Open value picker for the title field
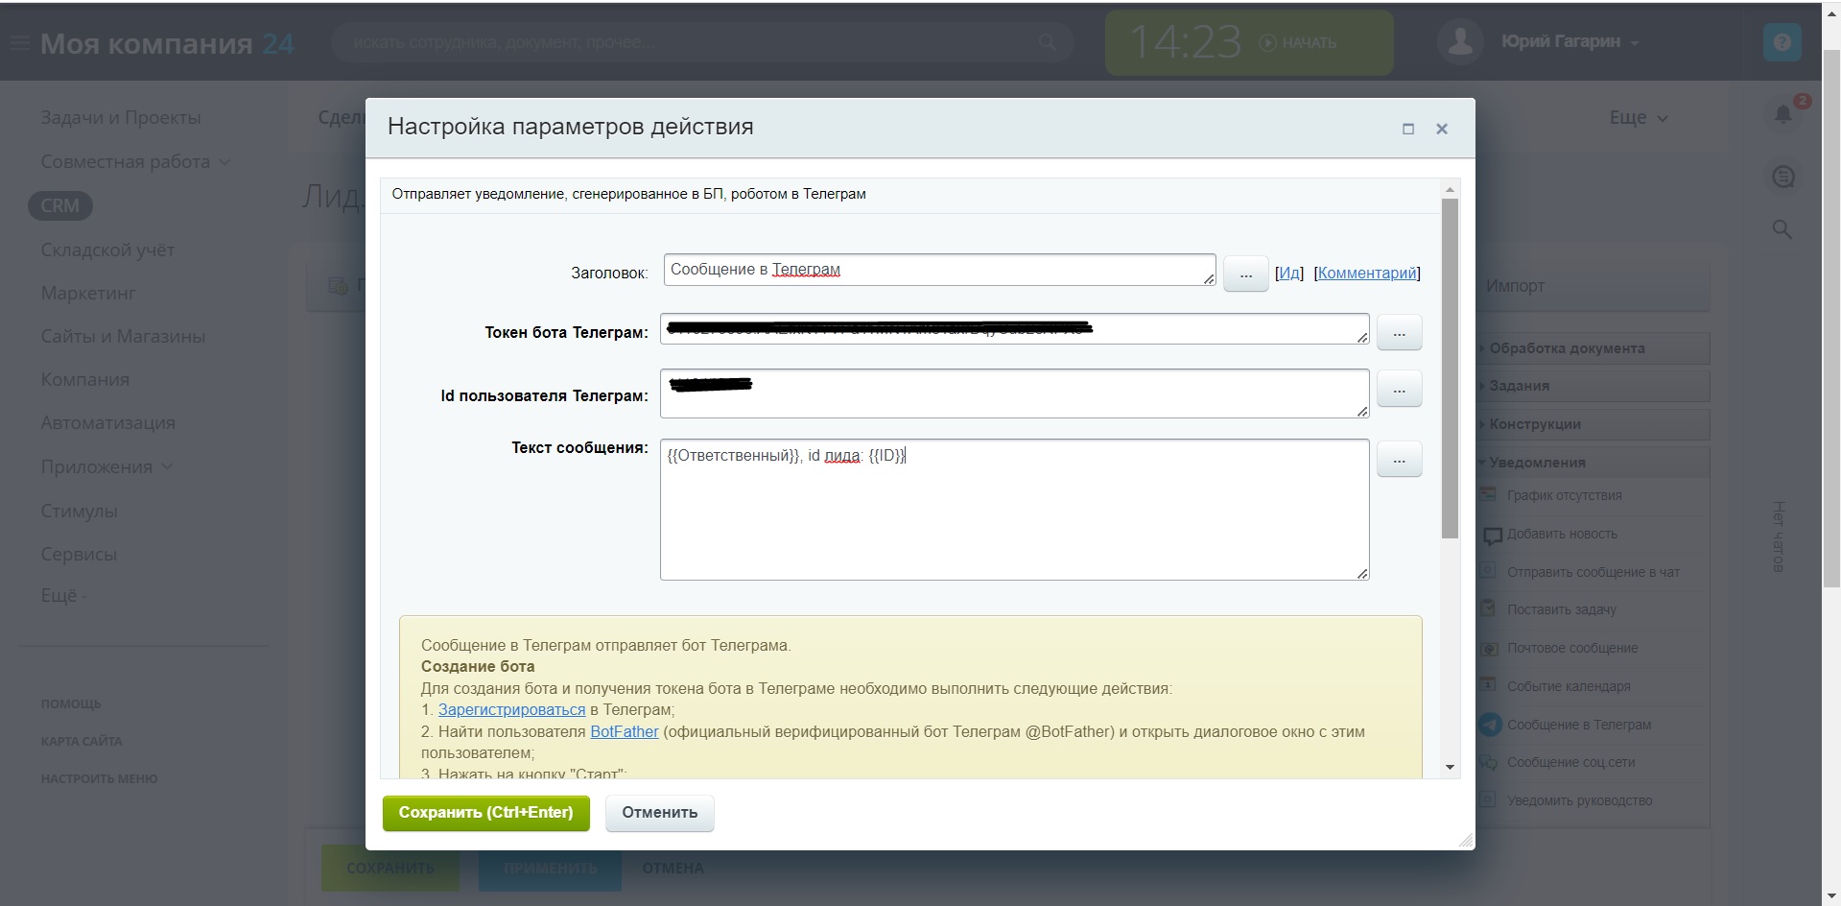The height and width of the screenshot is (906, 1841). click(1245, 274)
